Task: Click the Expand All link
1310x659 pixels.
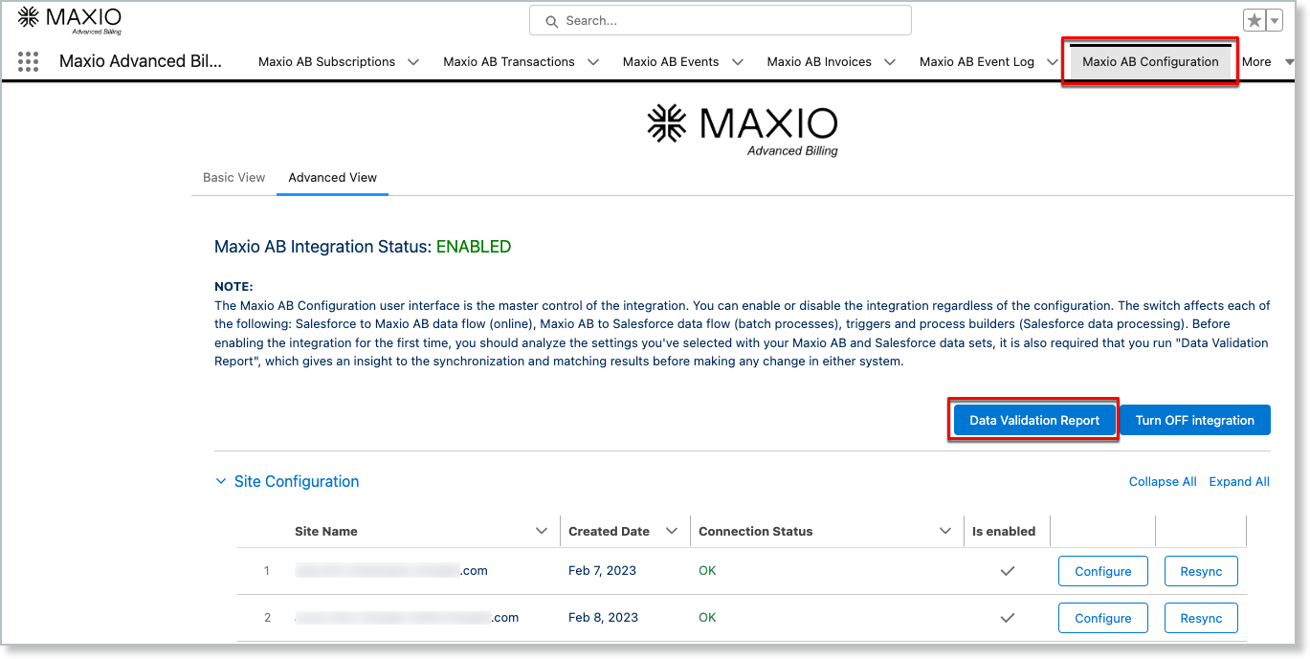Action: (x=1238, y=482)
